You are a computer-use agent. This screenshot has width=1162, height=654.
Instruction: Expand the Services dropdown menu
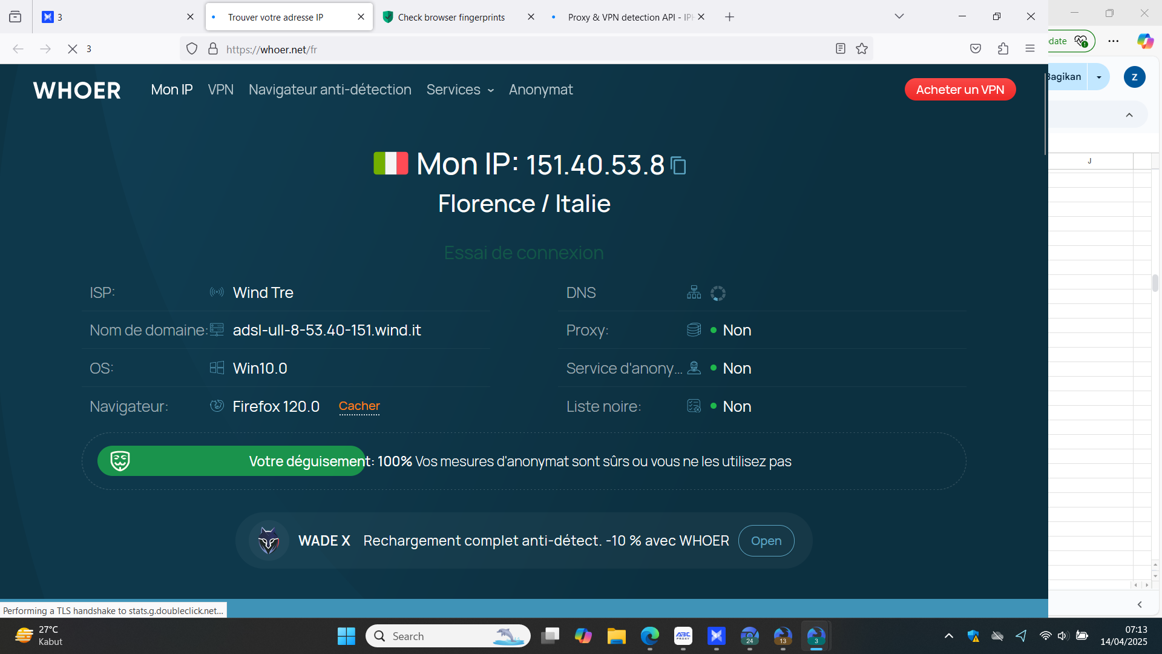(x=460, y=90)
